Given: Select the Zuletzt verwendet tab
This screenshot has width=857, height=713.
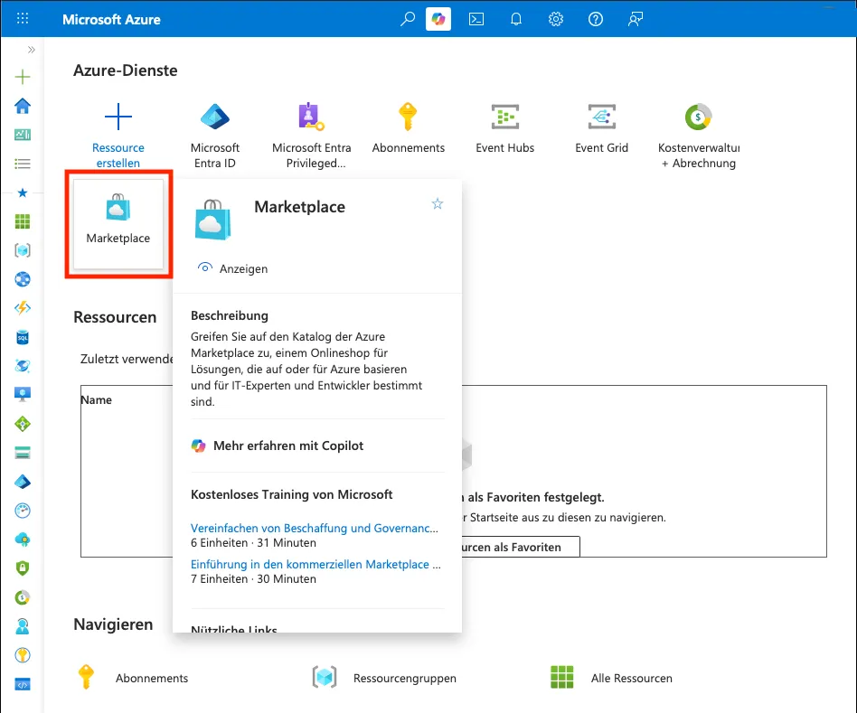Looking at the screenshot, I should [x=127, y=359].
